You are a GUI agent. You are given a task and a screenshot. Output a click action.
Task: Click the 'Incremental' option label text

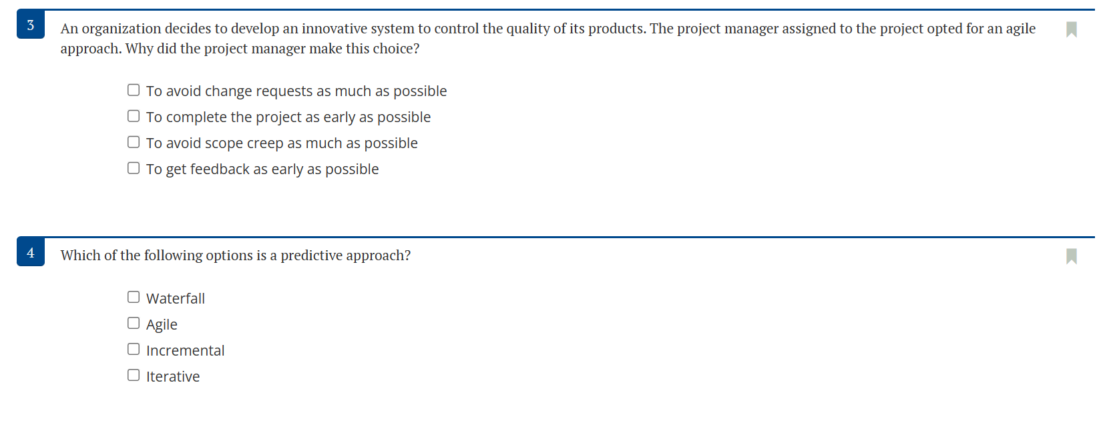click(x=186, y=350)
